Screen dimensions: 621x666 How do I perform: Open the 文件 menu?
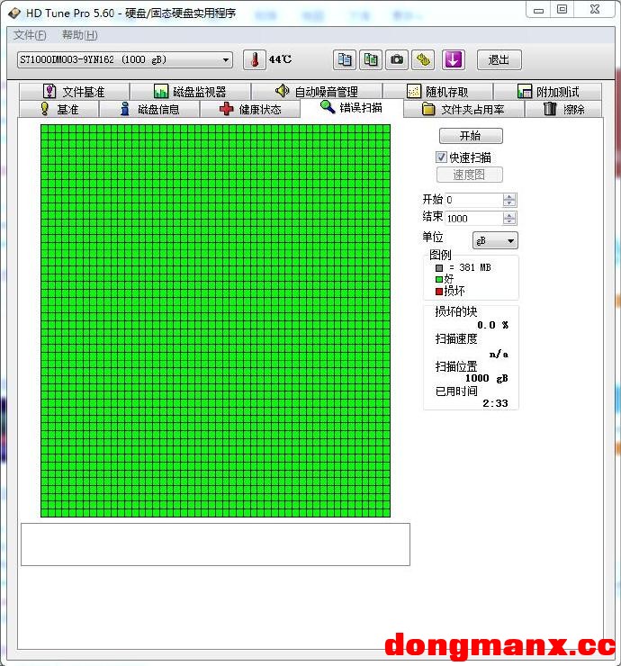pyautogui.click(x=30, y=35)
